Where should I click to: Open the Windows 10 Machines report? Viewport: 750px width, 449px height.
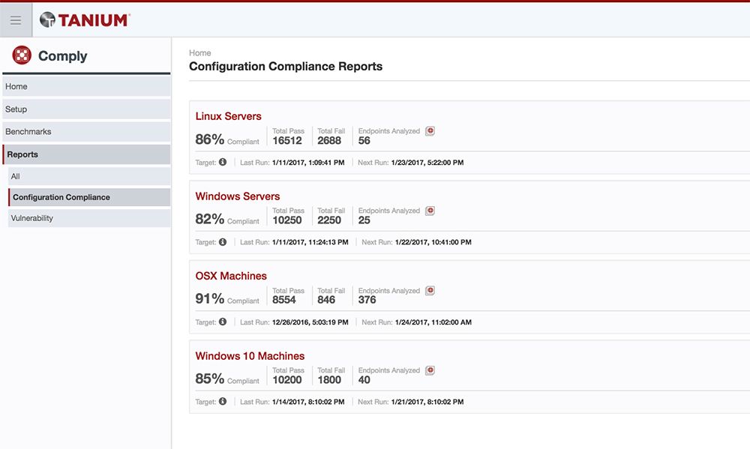250,356
